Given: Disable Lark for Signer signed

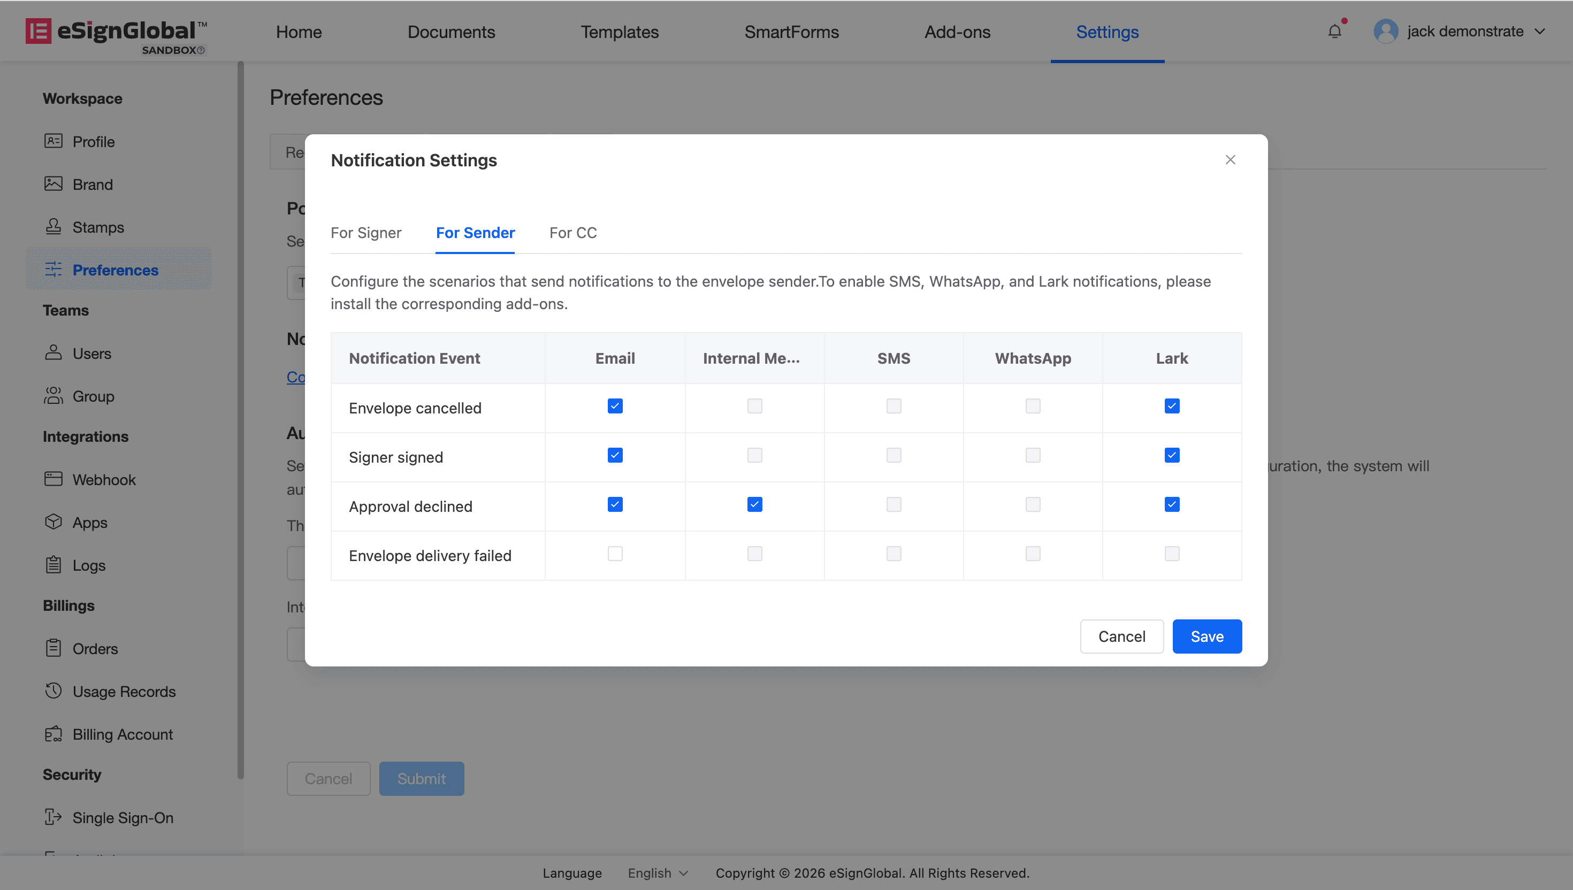Looking at the screenshot, I should [1172, 455].
